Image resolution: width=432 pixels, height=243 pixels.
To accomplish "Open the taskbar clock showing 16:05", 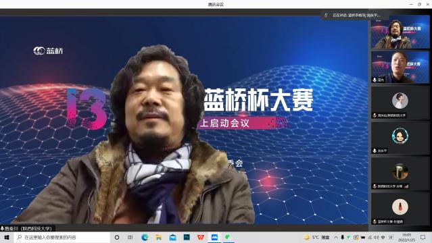I will 407,237.
